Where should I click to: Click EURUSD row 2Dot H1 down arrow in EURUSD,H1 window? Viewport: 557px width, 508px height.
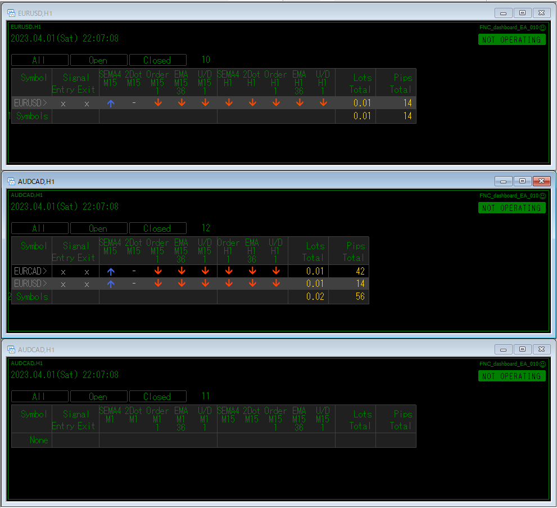coord(252,103)
